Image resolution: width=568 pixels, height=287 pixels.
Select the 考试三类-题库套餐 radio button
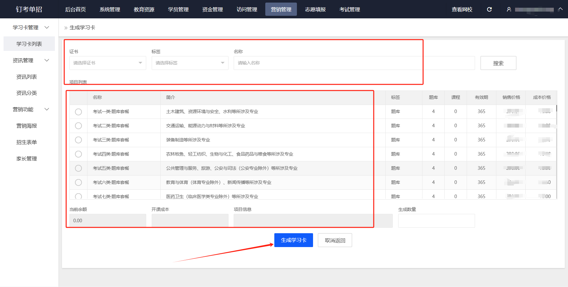78,140
